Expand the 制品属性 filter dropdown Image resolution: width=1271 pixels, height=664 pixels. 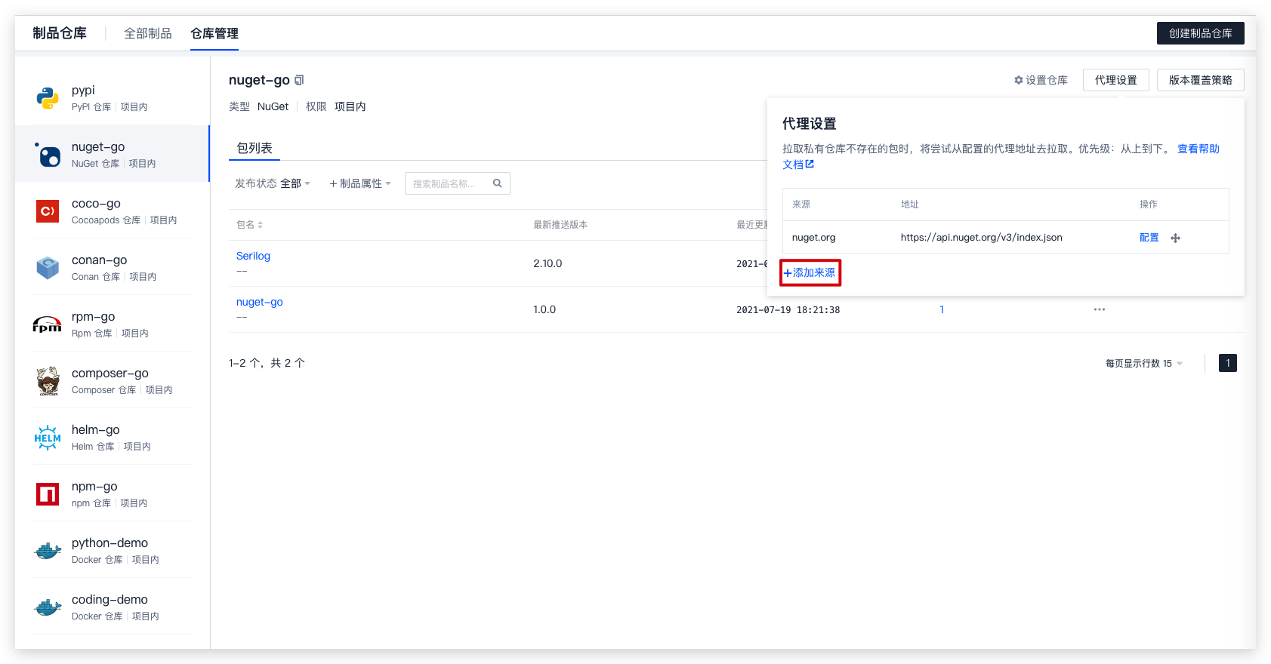click(360, 183)
